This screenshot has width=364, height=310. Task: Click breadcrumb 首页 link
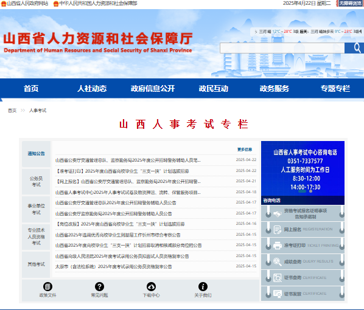[12, 111]
